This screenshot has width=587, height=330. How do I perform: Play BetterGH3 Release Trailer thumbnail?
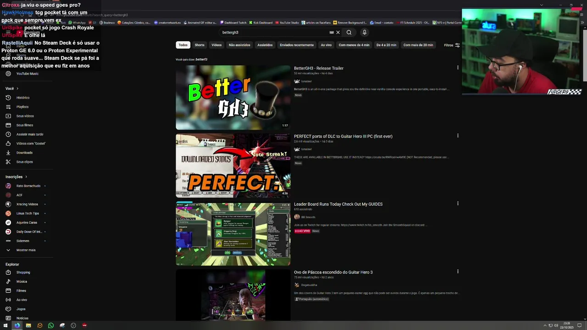[x=233, y=98]
